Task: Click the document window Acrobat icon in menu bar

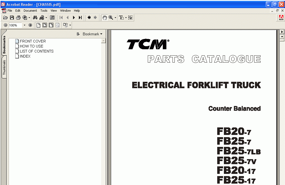Action: (4, 11)
